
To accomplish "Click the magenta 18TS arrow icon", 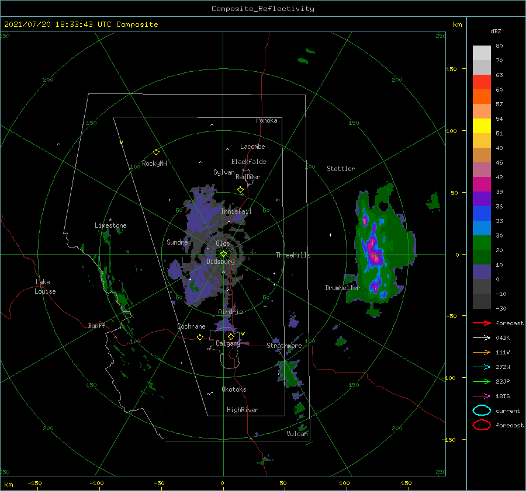I will coord(482,396).
